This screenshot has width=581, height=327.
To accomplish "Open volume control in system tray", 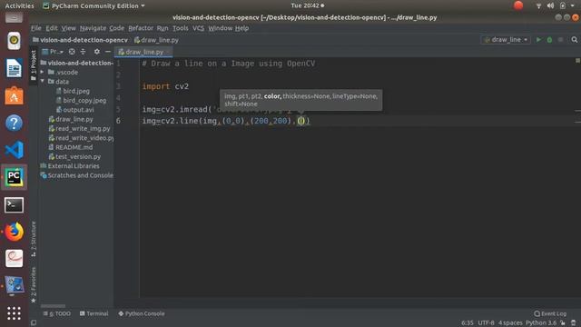I will [x=551, y=6].
